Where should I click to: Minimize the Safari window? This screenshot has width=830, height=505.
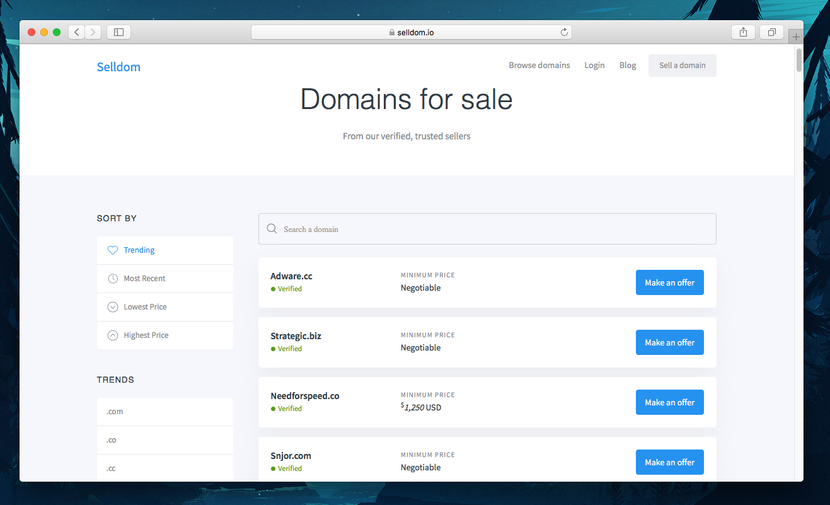pos(44,32)
